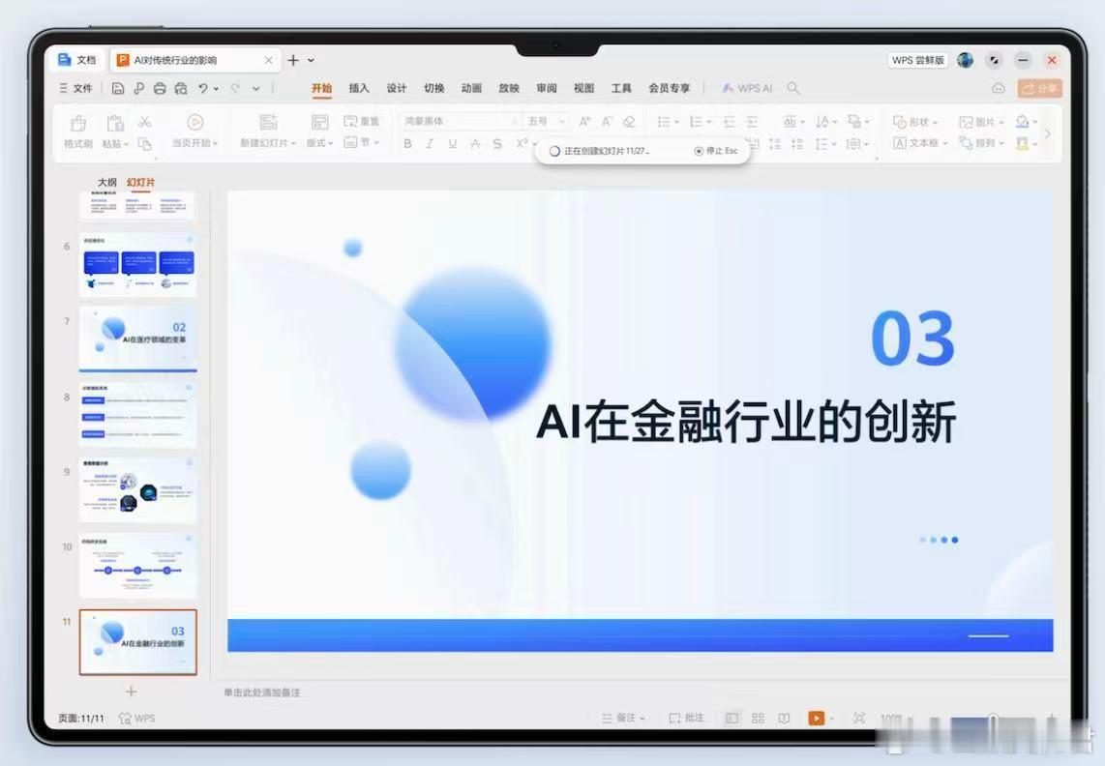Open the shape fill color swatch dropdown
1105x766 pixels.
click(1026, 122)
